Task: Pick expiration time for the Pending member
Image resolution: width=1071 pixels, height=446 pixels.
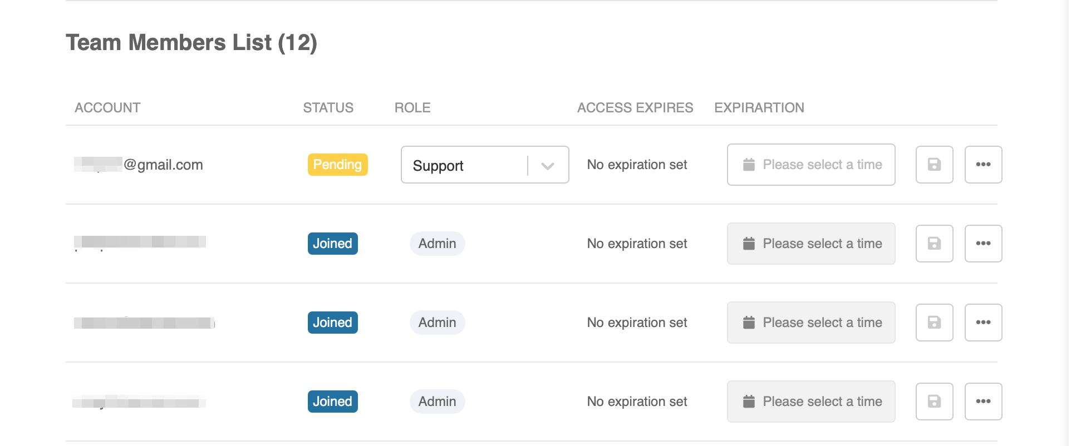Action: pos(810,165)
